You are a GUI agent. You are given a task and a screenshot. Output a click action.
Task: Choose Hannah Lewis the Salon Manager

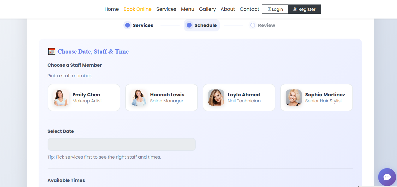tap(161, 97)
